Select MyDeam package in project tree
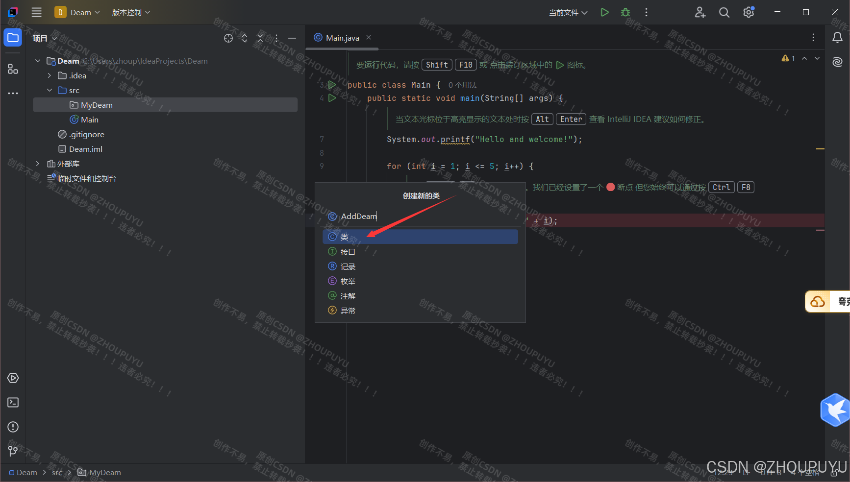 pos(165,105)
